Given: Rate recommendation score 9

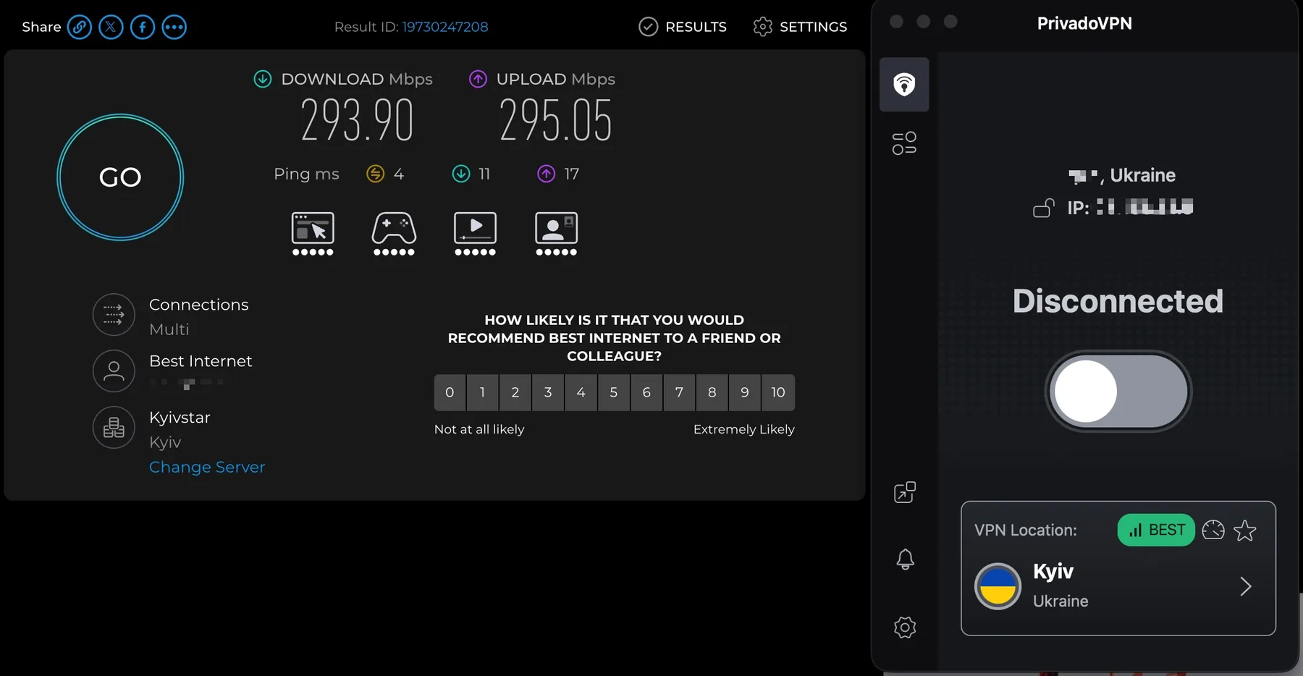Looking at the screenshot, I should [x=745, y=392].
